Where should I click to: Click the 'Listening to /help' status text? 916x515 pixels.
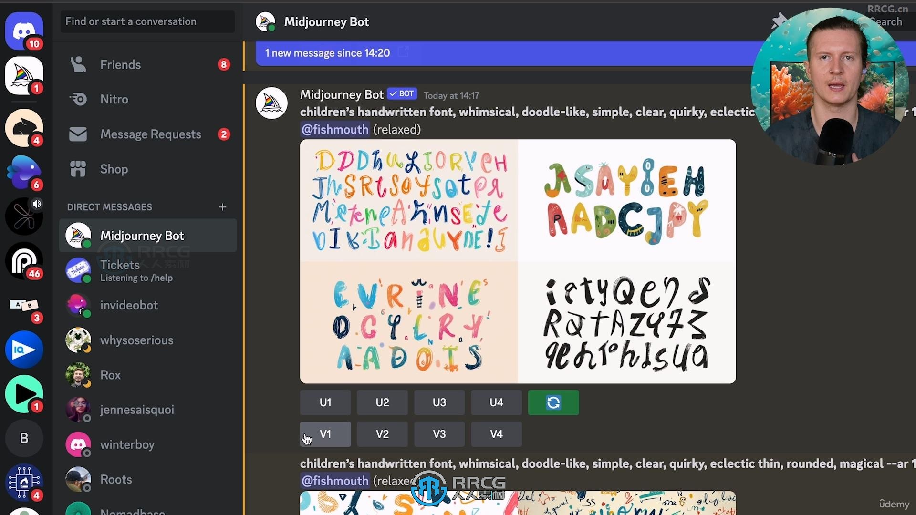coord(136,278)
